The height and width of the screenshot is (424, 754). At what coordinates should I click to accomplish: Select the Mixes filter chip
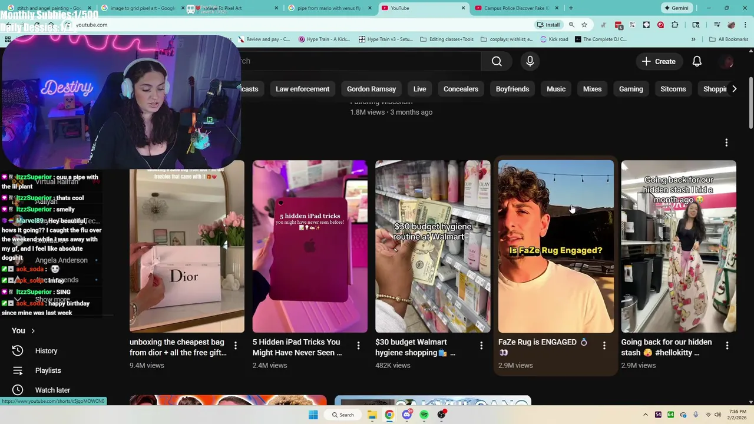click(x=592, y=89)
